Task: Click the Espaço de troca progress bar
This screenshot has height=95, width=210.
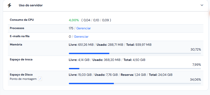Action: pos(135,69)
